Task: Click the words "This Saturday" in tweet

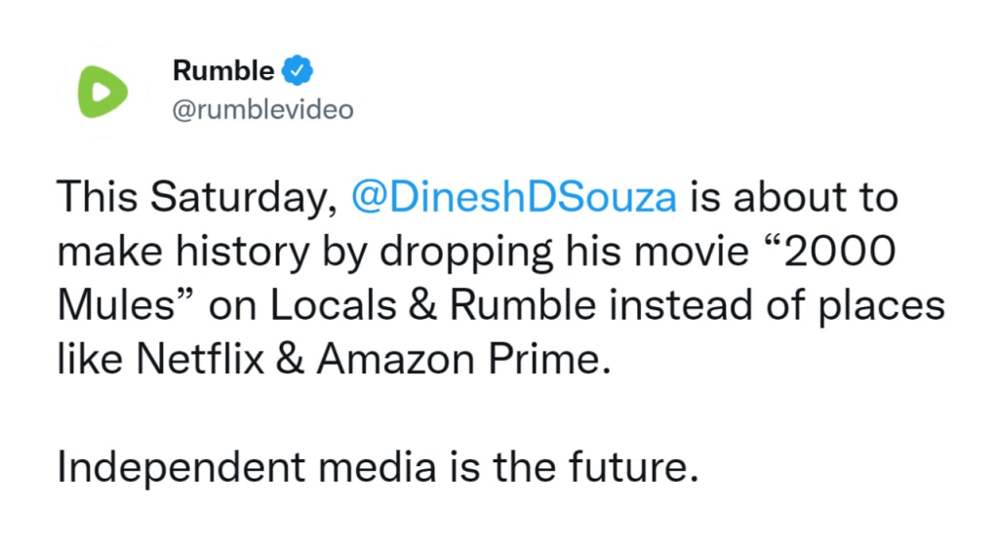Action: point(198,197)
